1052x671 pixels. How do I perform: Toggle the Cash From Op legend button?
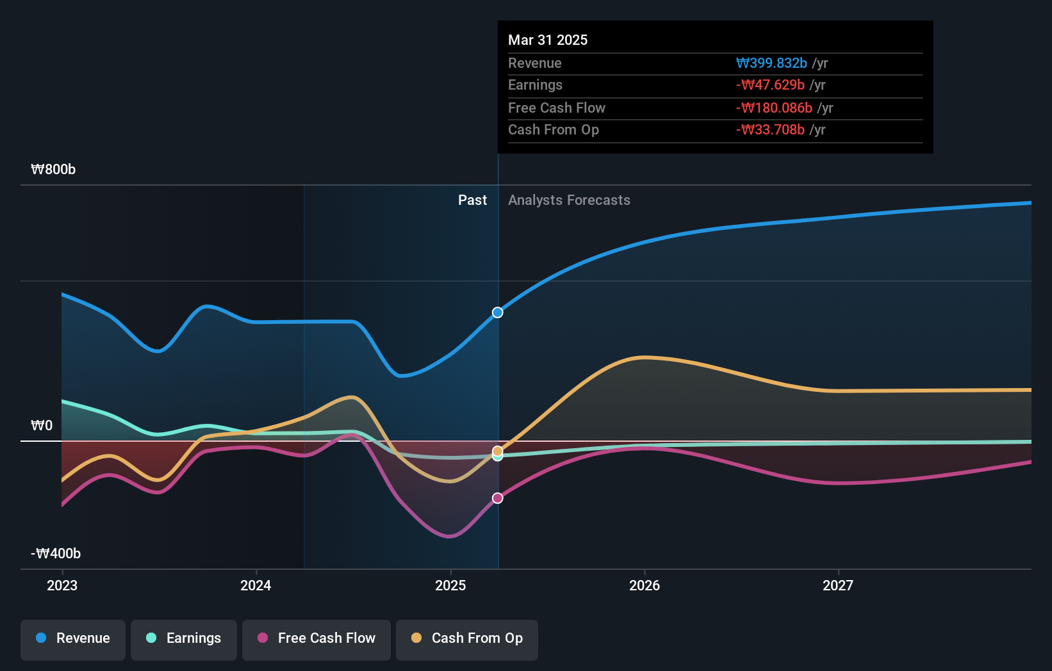(x=467, y=640)
